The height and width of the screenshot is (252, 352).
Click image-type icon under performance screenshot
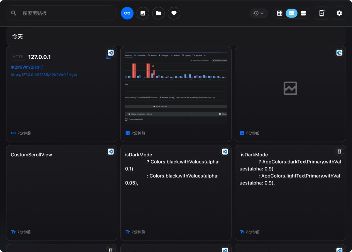point(128,133)
